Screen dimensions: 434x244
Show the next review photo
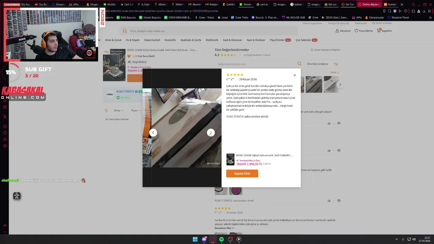pos(211,133)
